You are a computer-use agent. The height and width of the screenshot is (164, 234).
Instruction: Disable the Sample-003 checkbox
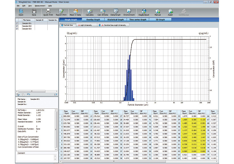pos(17,29)
